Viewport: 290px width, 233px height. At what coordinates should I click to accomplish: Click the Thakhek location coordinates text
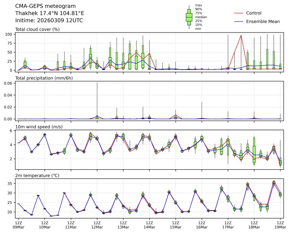[x=50, y=13]
